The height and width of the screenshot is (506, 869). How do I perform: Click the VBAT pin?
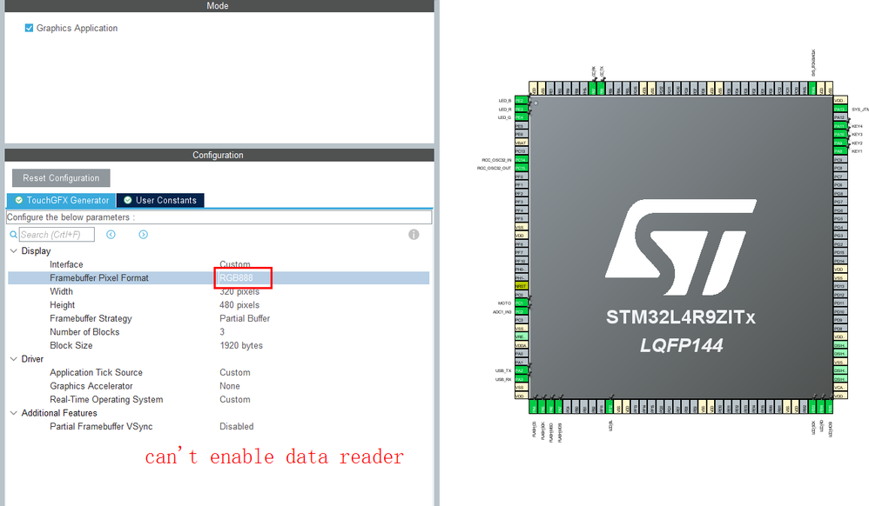[x=521, y=143]
